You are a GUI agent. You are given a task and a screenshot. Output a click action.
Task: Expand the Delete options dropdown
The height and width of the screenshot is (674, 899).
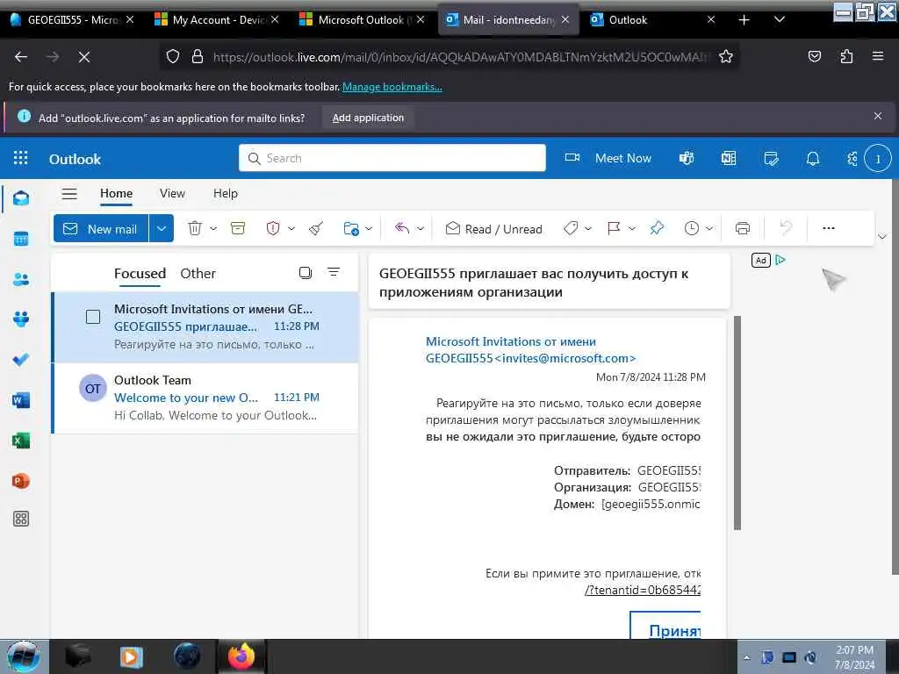pos(213,228)
